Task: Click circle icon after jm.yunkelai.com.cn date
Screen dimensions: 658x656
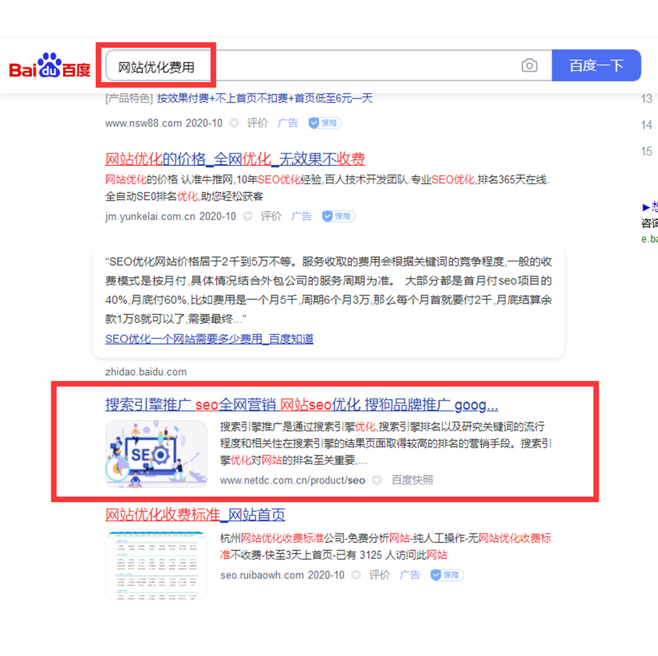Action: [248, 216]
